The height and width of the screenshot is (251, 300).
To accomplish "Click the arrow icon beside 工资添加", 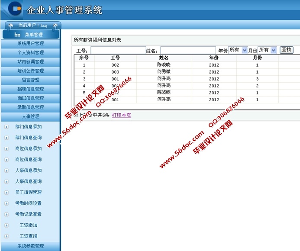I will [x=6, y=225].
